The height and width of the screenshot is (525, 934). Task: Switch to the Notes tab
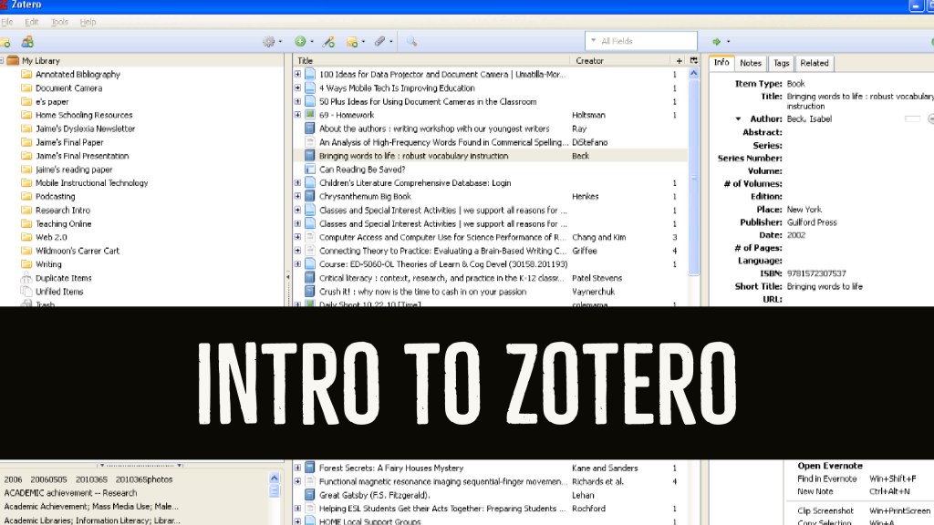pos(751,63)
